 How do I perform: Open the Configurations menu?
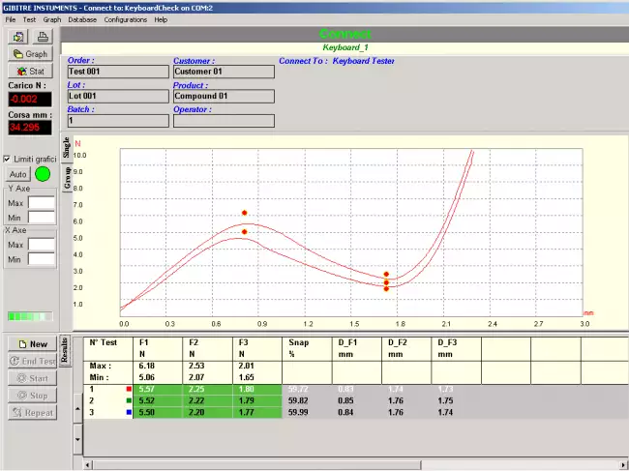coord(126,19)
